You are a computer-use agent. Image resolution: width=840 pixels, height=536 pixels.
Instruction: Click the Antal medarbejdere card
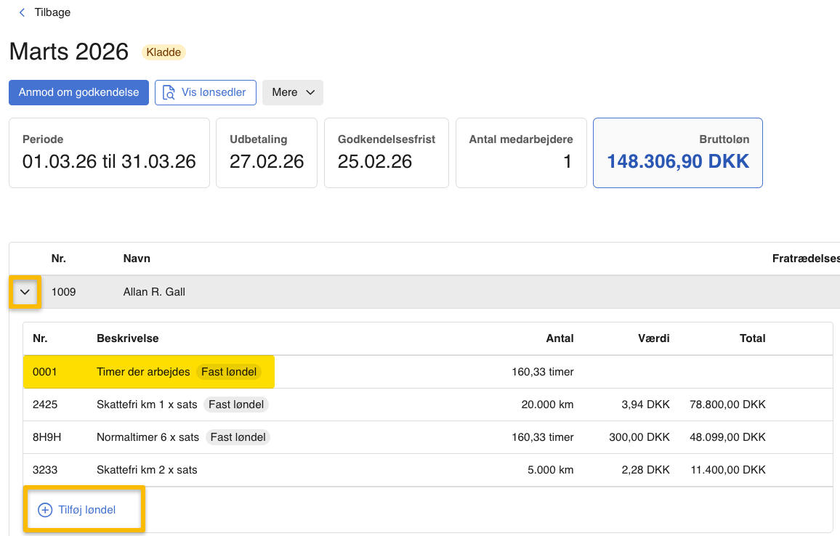520,153
